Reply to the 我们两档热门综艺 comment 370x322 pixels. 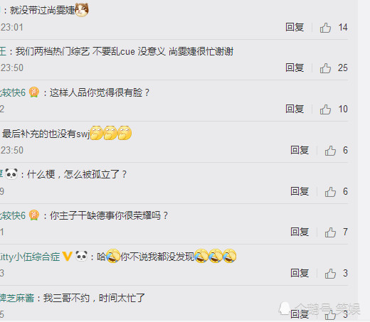(x=295, y=68)
